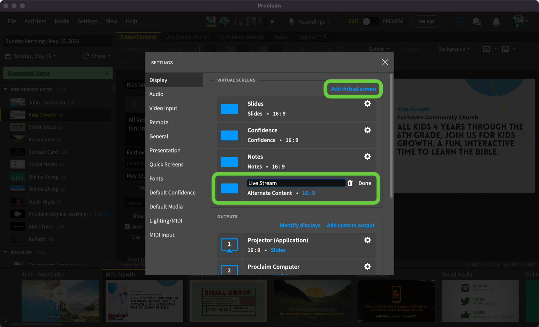Collapse the Pre-Service Loop section

pos(5,90)
